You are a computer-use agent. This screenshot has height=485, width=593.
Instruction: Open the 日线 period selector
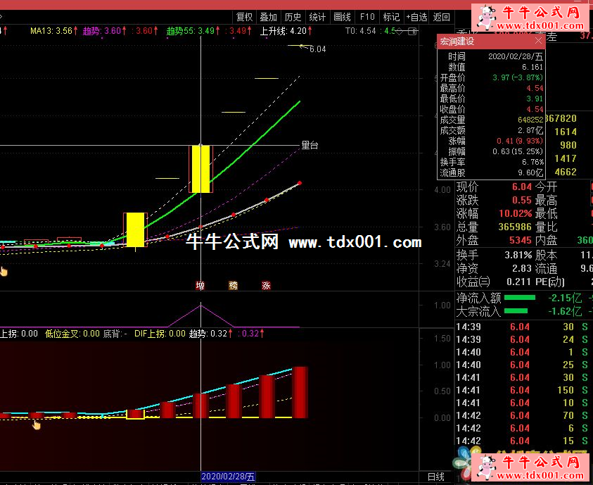(436, 477)
